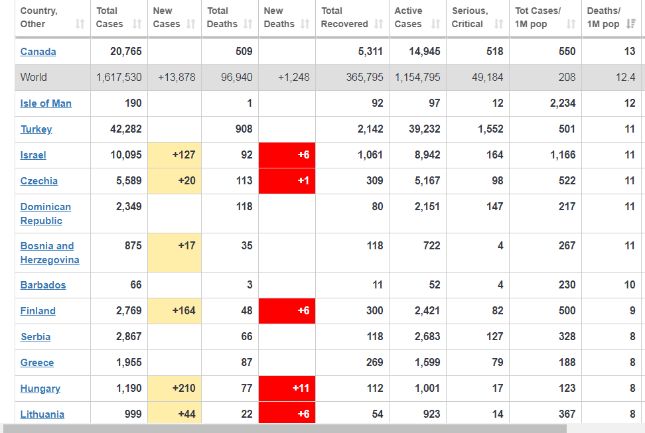Select Canada total deaths 509
Viewport: 645px width, 433px height.
click(244, 52)
